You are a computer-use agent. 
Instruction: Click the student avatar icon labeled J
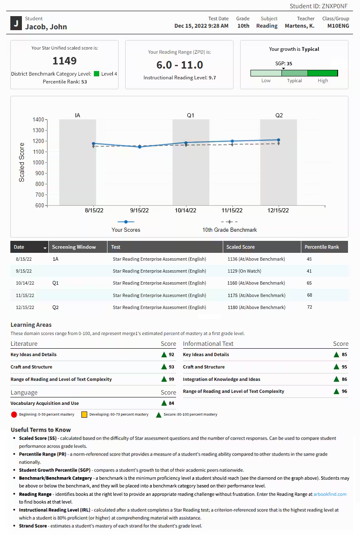(16, 23)
